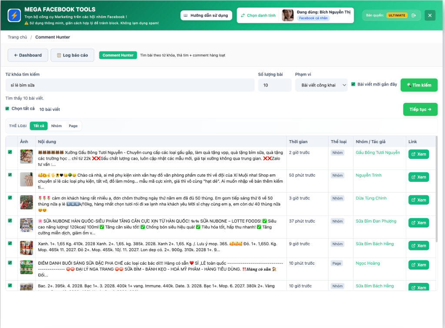Click the Mega Facebook Tools lightning logo

(x=14, y=15)
